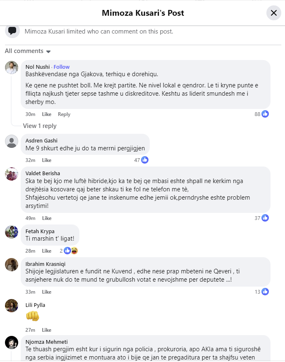The image size is (285, 362).
Task: Expand View 1 reply under Nol Nushi
Action: click(x=40, y=126)
